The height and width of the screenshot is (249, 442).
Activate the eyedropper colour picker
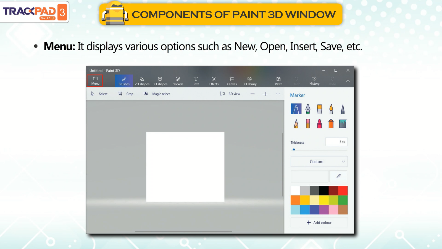(x=338, y=176)
